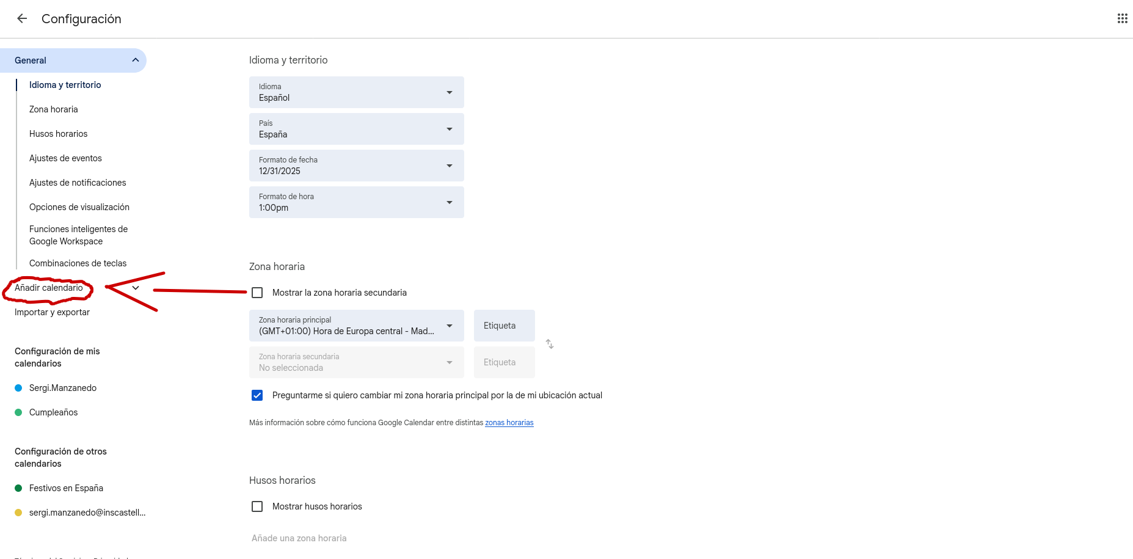Screen dimensions: 1133x559
Task: Select Opciones de visualización in sidebar
Action: pos(79,207)
